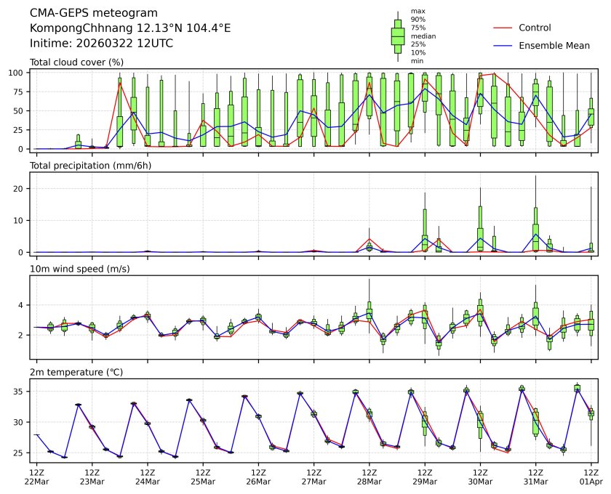Click the box-and-whisker legend glyph

[x=398, y=36]
